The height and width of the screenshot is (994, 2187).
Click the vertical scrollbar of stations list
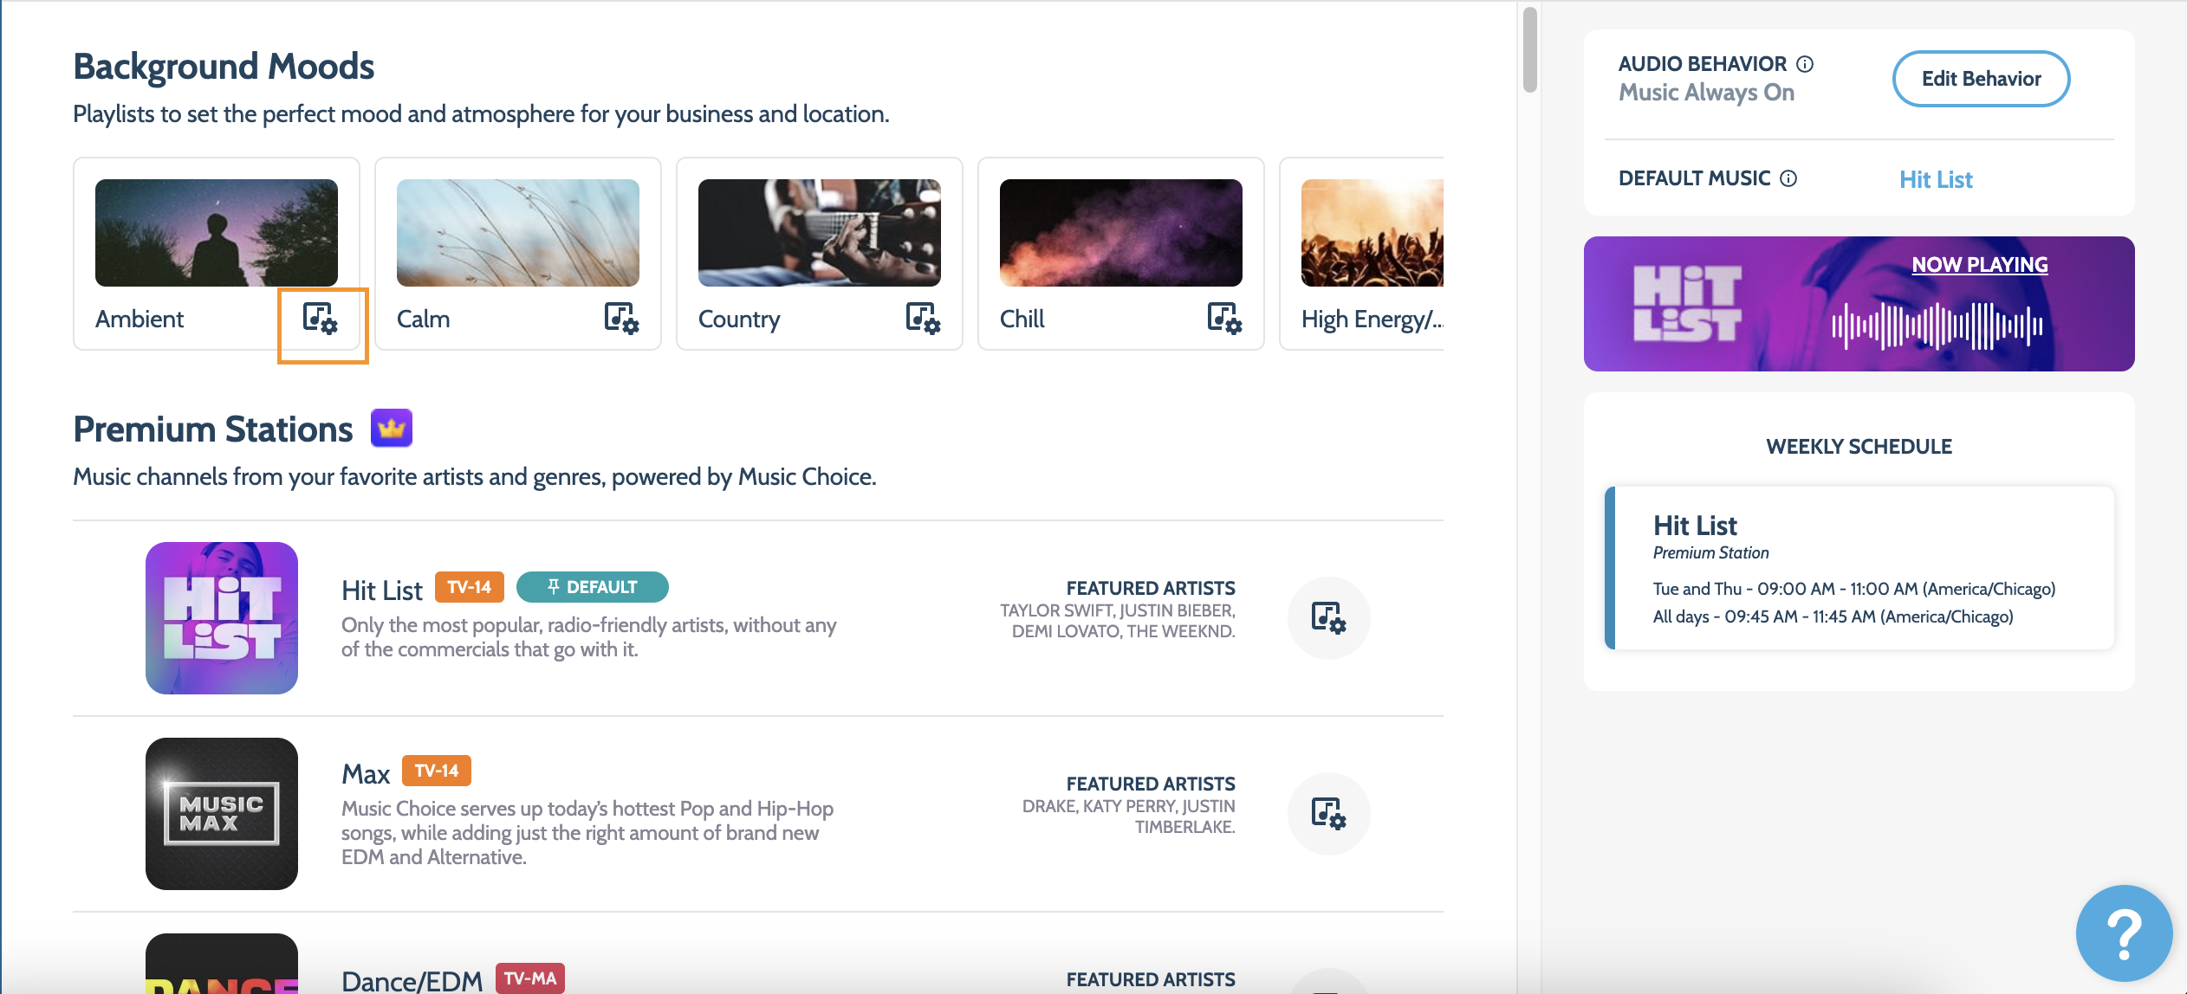click(x=1530, y=49)
